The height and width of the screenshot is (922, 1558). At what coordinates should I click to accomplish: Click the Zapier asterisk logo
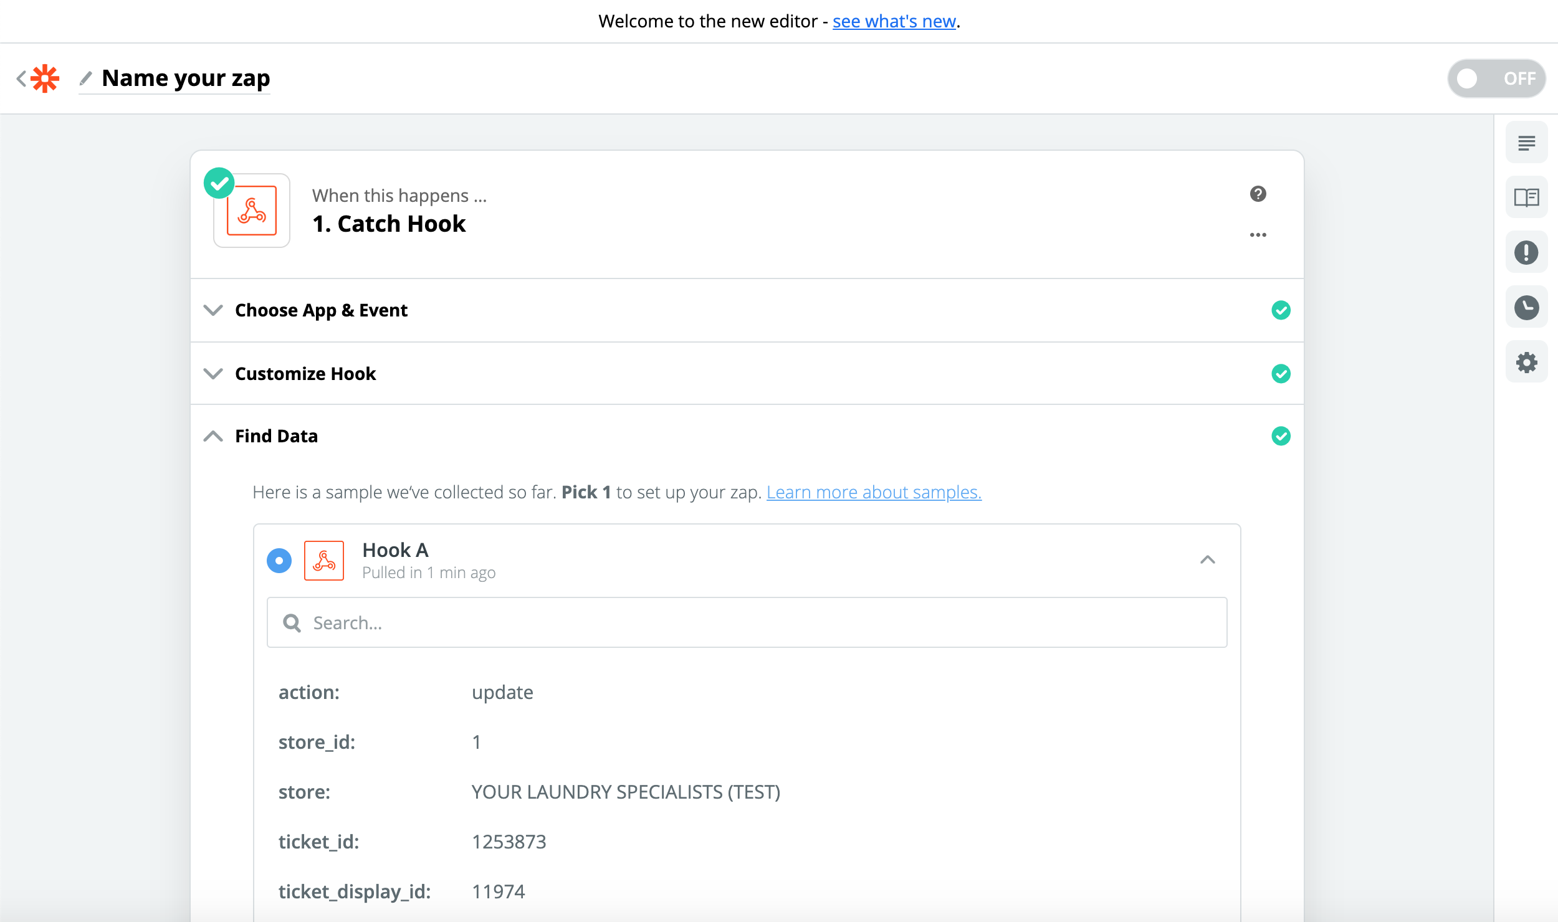tap(45, 78)
